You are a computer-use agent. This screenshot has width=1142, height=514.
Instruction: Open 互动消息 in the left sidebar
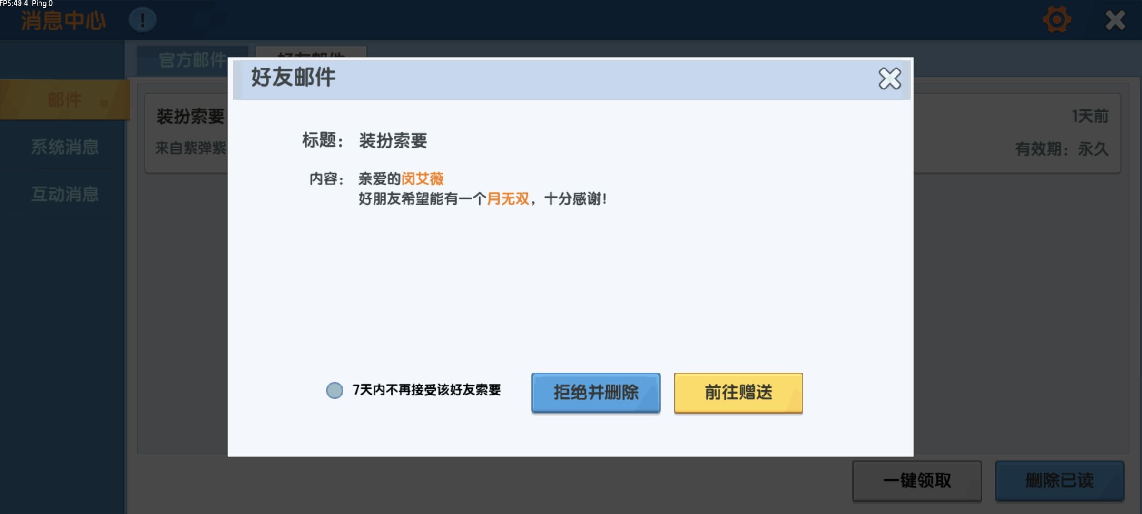click(65, 194)
